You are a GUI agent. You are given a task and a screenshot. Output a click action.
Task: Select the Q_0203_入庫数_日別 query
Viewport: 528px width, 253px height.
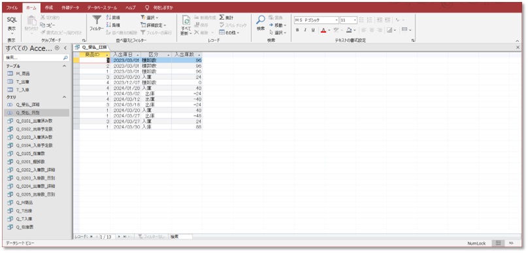tap(35, 178)
